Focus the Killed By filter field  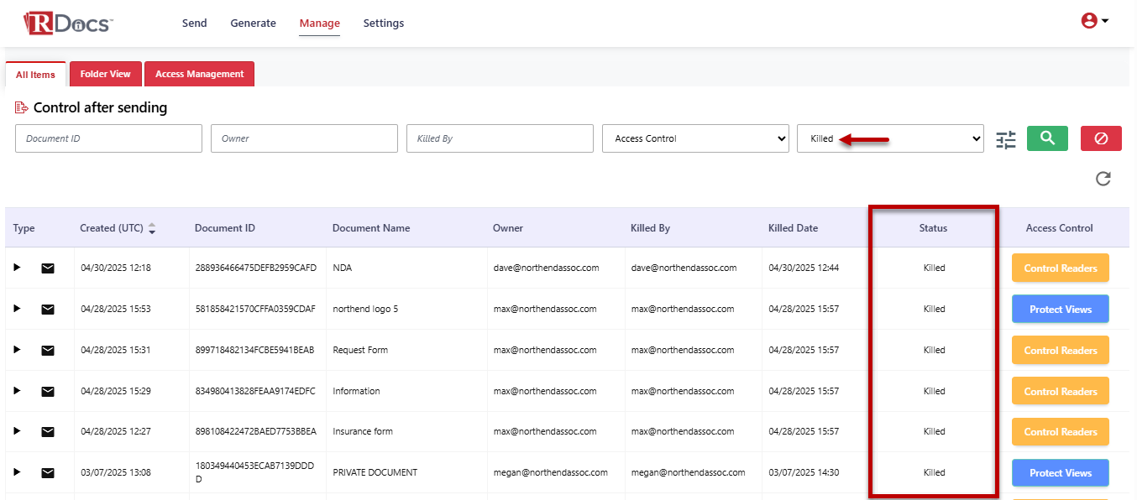[x=500, y=138]
